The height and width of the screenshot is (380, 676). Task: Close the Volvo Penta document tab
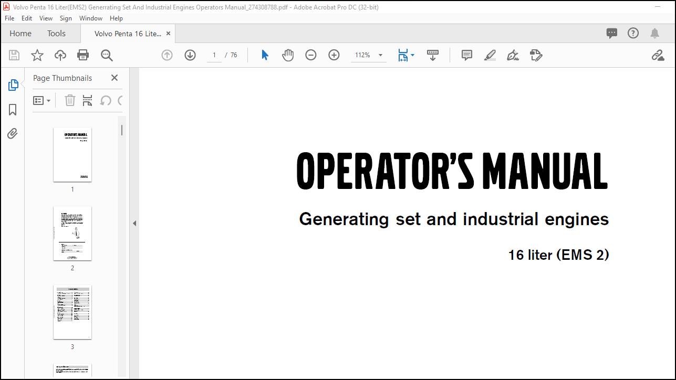(x=169, y=33)
